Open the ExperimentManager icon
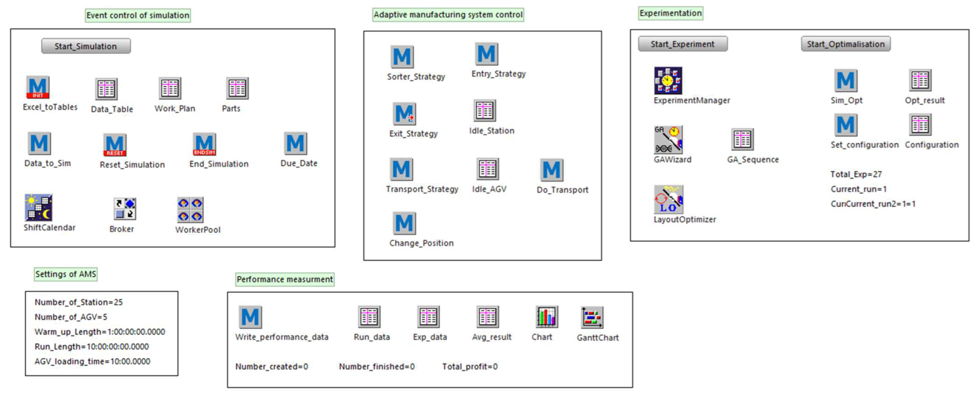Screen dimensions: 978x398 pos(668,81)
